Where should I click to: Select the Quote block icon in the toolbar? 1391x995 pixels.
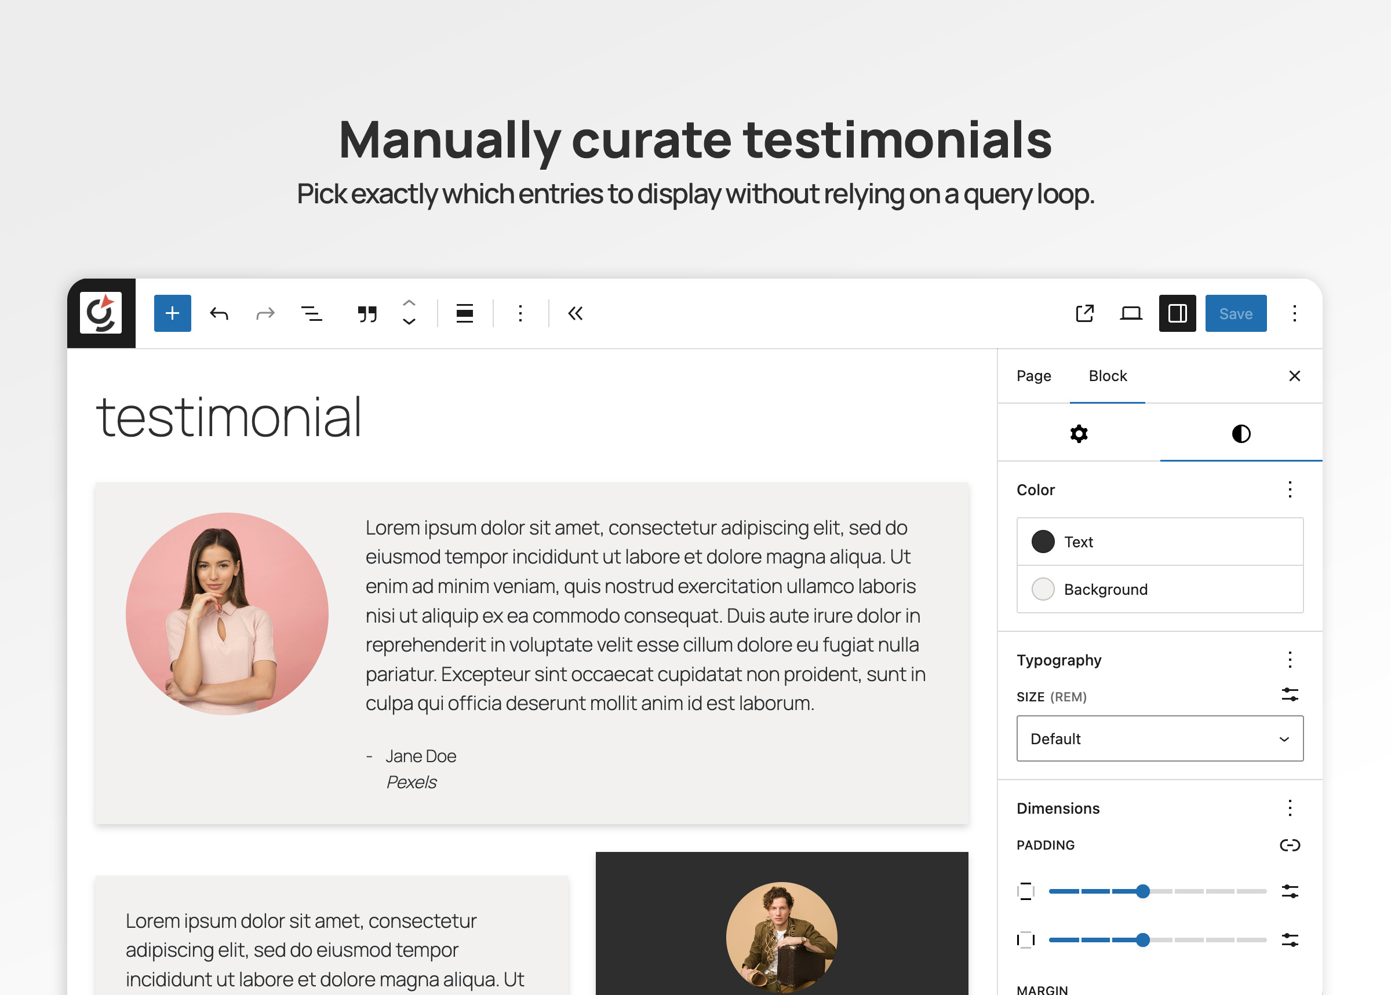pyautogui.click(x=366, y=313)
